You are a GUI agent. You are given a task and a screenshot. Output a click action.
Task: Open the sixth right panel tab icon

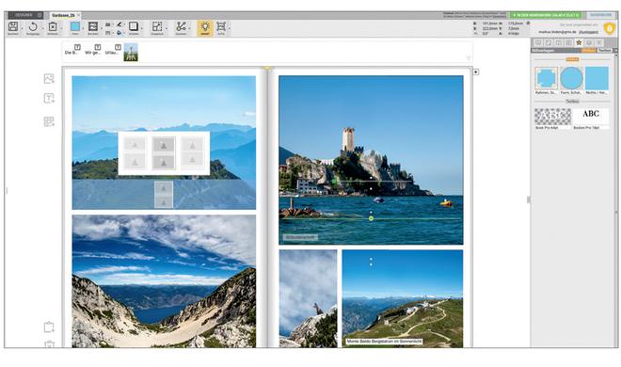coord(589,42)
